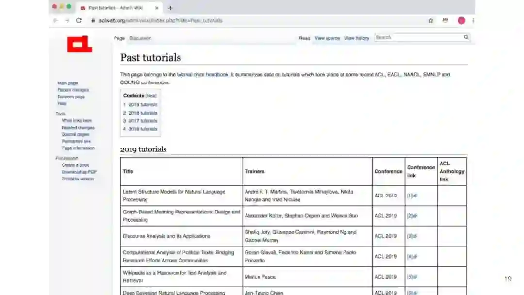Open the browser three-dot menu
The width and height of the screenshot is (524, 295).
[473, 20]
